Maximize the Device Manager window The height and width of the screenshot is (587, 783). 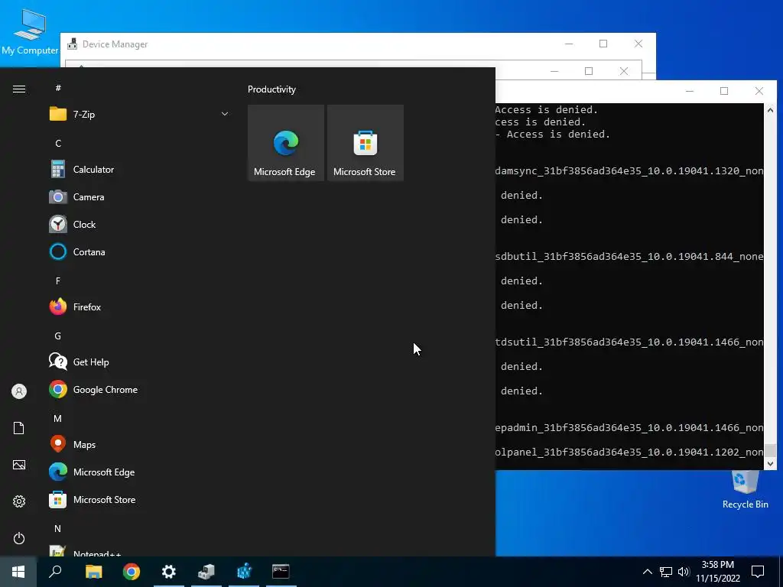pyautogui.click(x=603, y=44)
